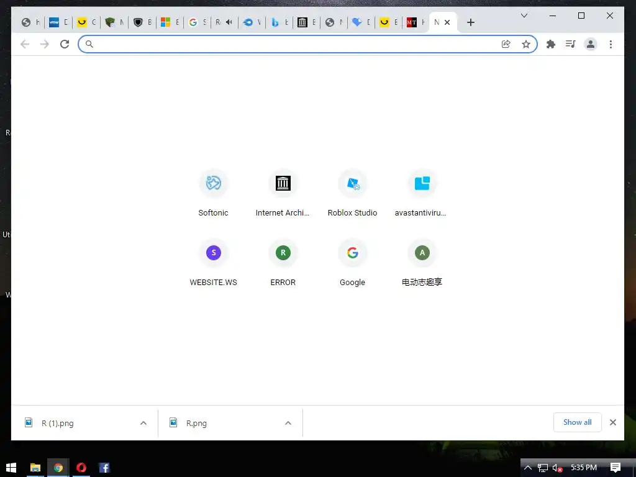Open the Extensions puzzle menu

click(550, 44)
